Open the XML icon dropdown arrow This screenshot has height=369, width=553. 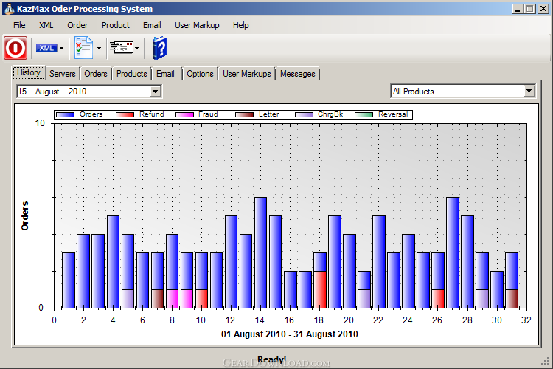coord(61,48)
